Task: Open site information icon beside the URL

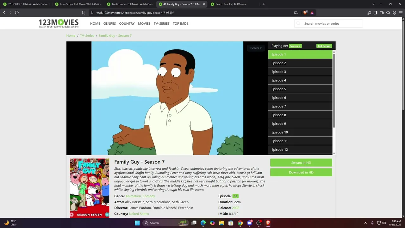Action: [x=92, y=13]
